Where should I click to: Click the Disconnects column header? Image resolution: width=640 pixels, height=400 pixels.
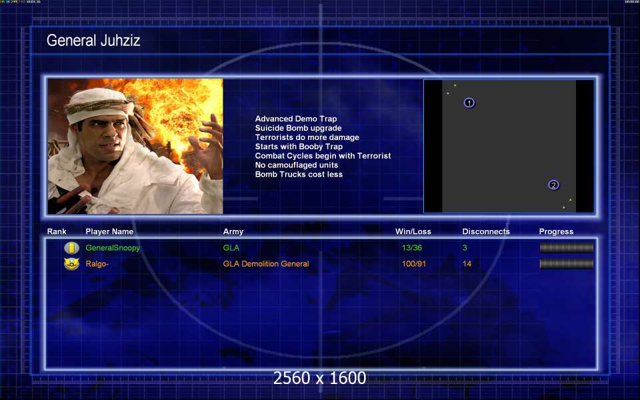tap(486, 231)
